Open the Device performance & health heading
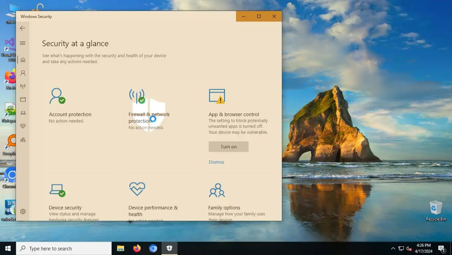 click(x=153, y=211)
